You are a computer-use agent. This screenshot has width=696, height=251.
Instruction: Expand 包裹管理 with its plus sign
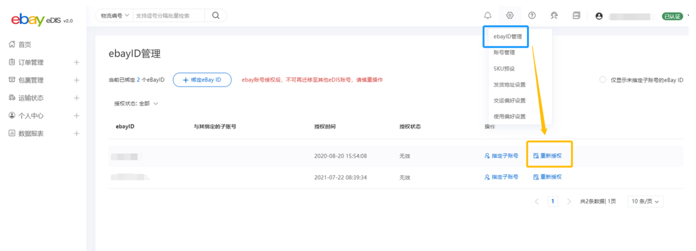pyautogui.click(x=76, y=80)
